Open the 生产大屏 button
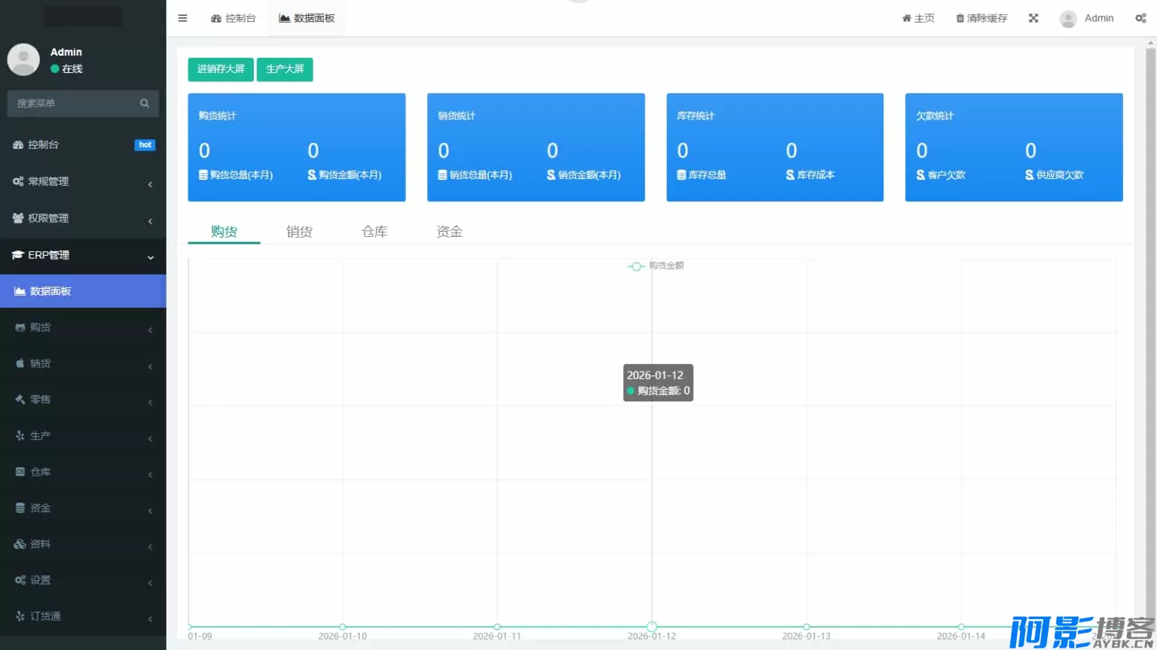1157x650 pixels. pos(285,69)
